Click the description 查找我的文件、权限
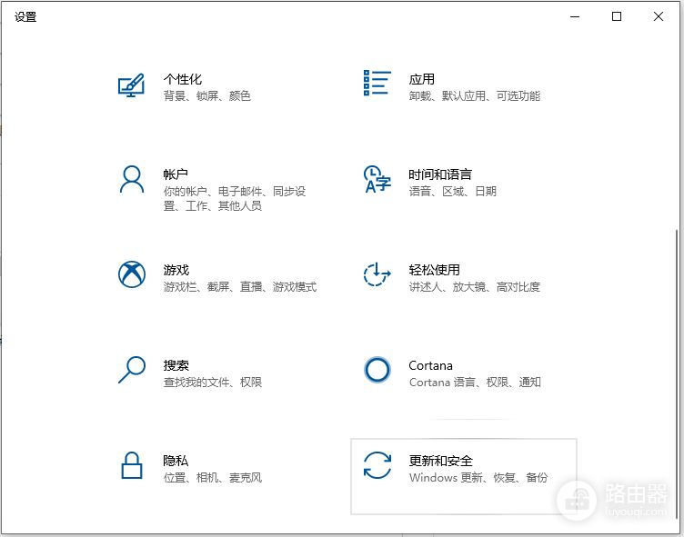Viewport: 684px width, 537px height. (x=213, y=383)
